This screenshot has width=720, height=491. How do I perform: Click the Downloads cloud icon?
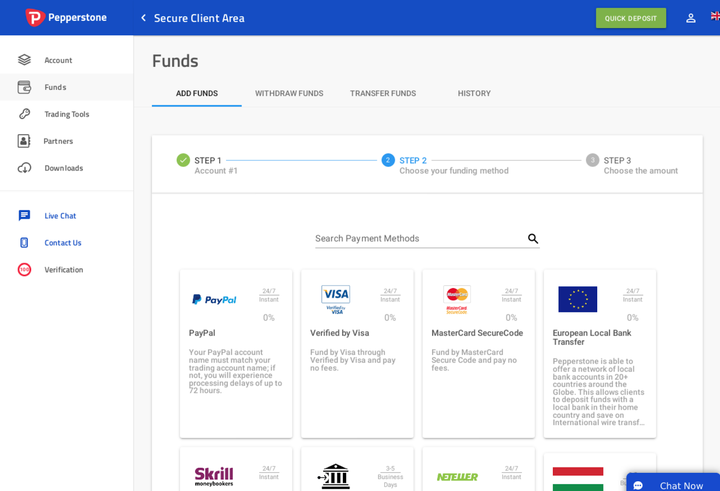pyautogui.click(x=24, y=168)
